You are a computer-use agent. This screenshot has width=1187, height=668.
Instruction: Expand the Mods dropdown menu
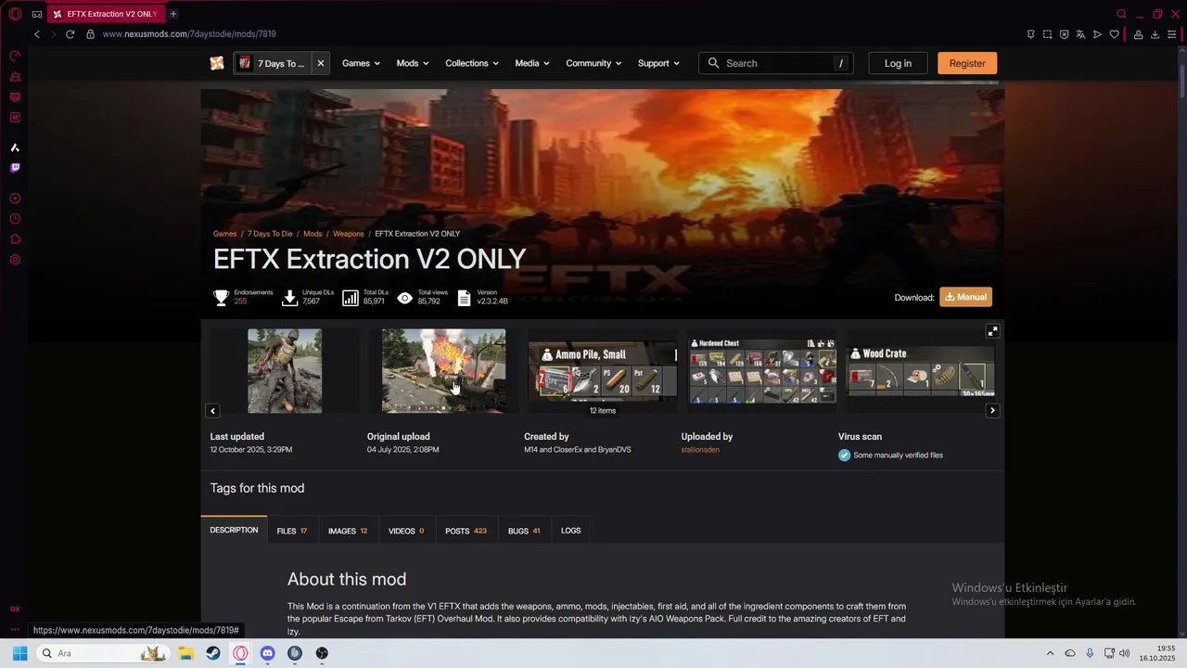point(413,63)
